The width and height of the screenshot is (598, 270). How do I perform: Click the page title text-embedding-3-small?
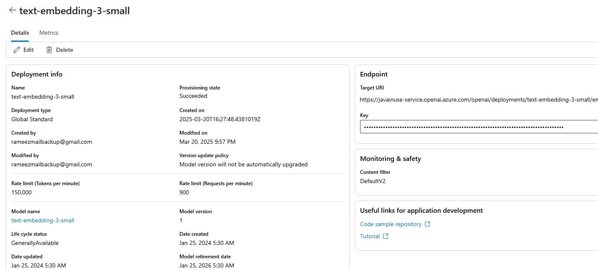(74, 11)
